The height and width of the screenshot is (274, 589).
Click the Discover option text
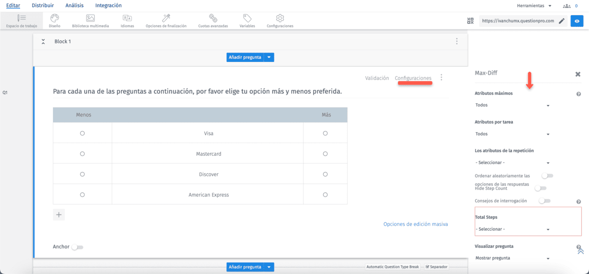click(209, 174)
